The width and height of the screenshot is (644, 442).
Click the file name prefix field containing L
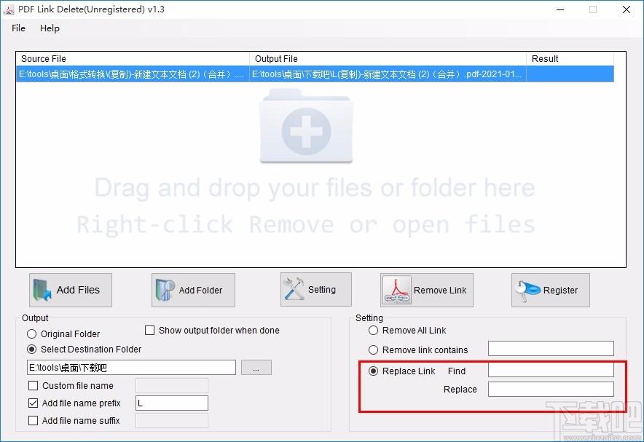click(x=172, y=403)
